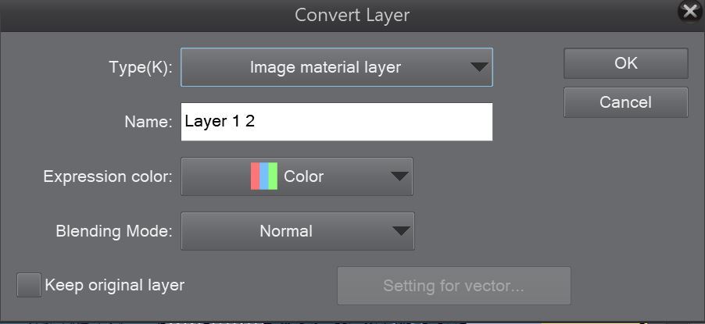Click the arrow on the Type dropdown
This screenshot has height=324, width=705.
point(479,67)
